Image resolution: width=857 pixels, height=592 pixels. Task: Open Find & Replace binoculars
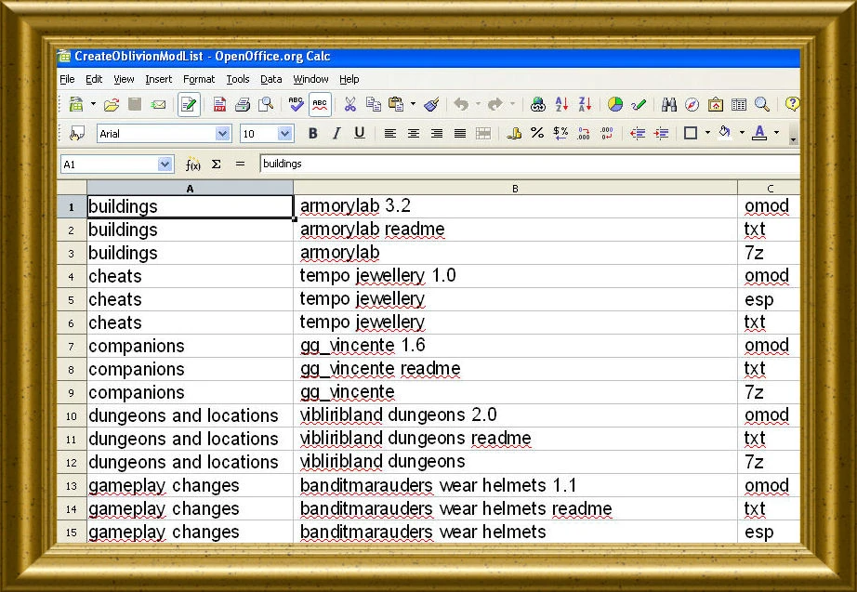[668, 104]
